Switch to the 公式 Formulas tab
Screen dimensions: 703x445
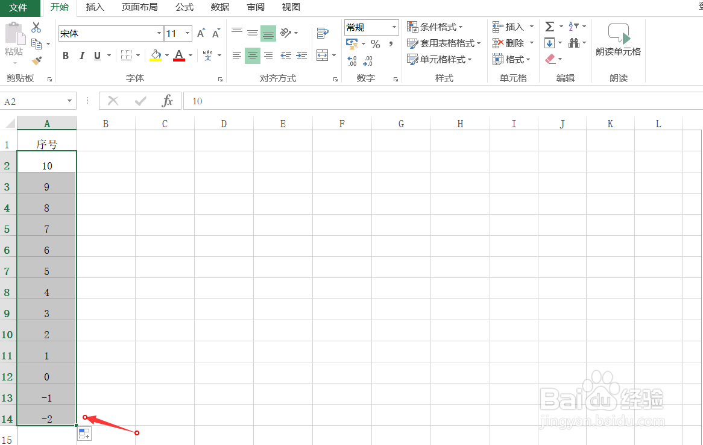point(184,7)
